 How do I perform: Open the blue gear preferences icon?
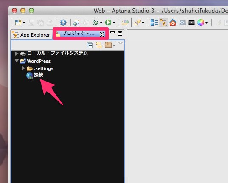63,23
